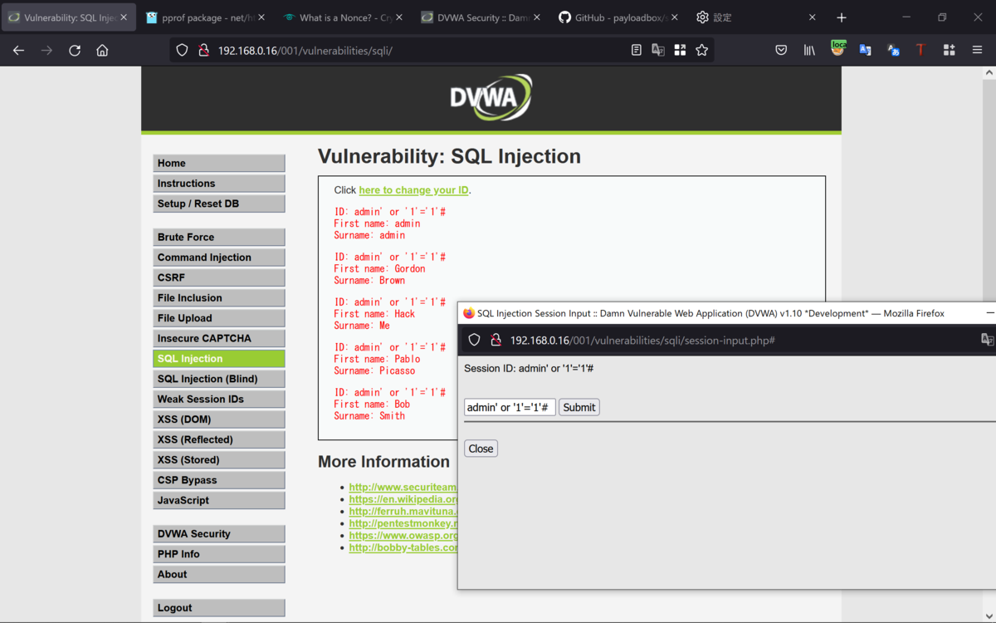Click the DVWA logo banner
This screenshot has width=996, height=623.
[491, 97]
